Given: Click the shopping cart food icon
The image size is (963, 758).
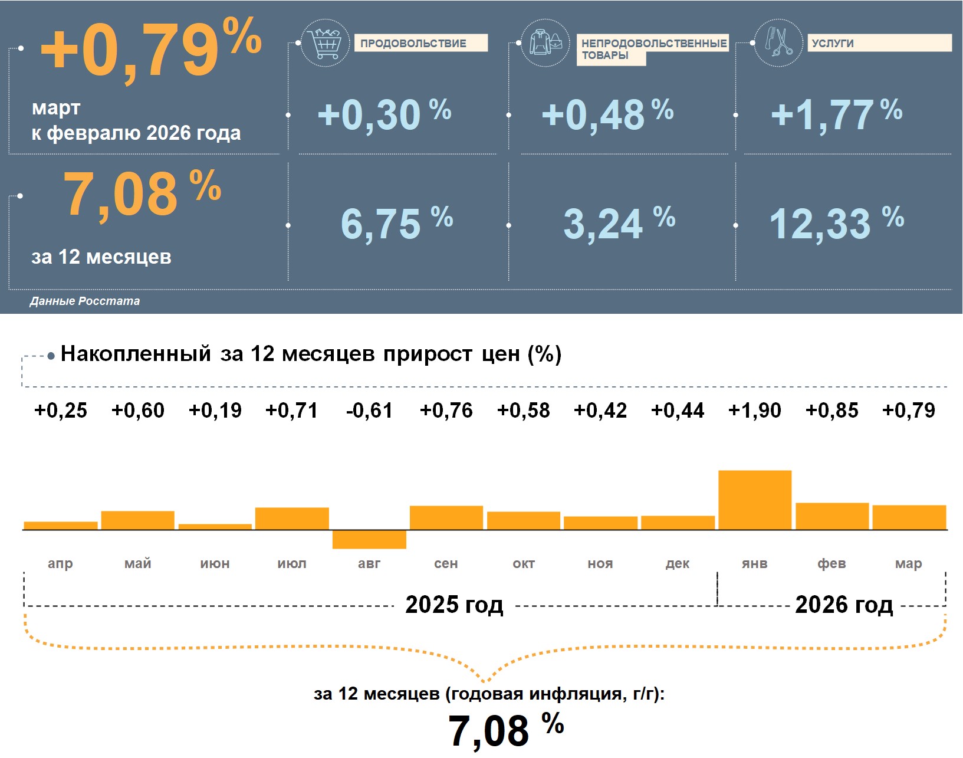Looking at the screenshot, I should click(325, 42).
